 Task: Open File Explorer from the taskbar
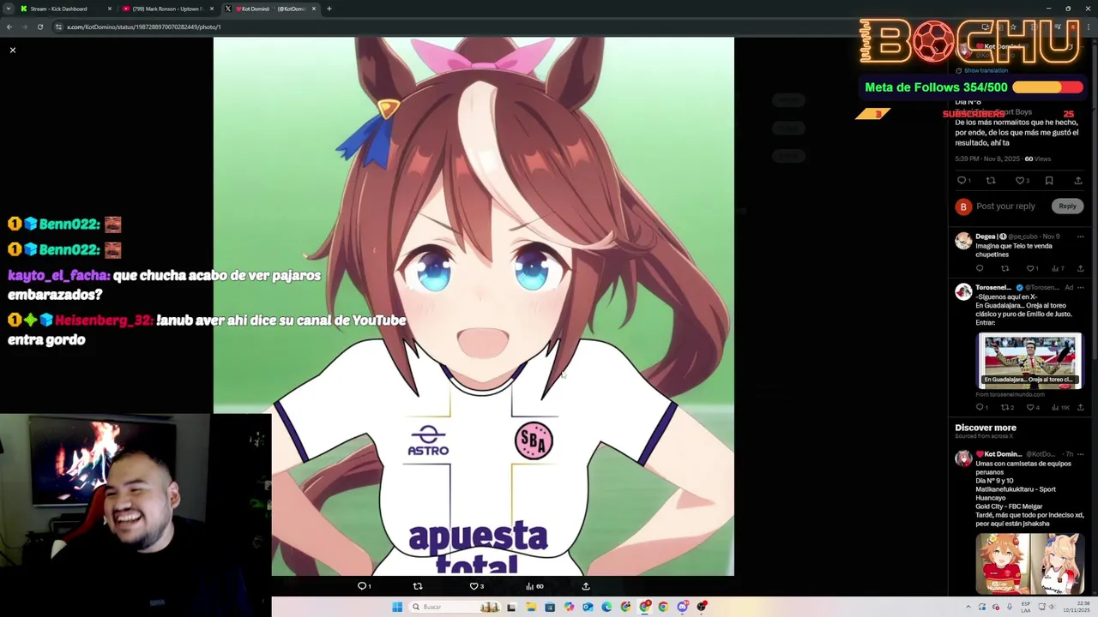[531, 607]
